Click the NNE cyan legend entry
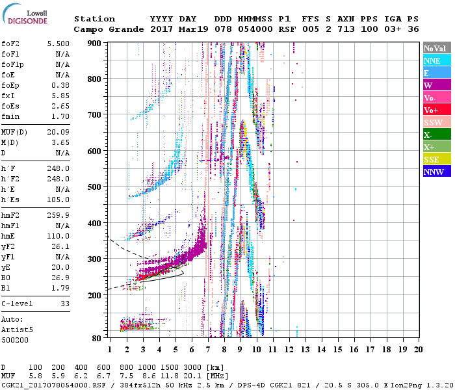 (x=436, y=60)
